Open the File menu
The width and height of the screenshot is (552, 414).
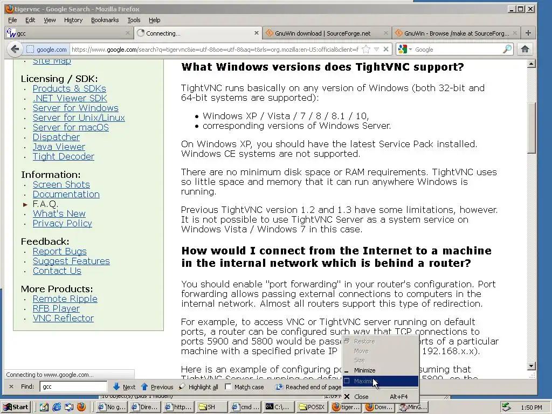(12, 20)
